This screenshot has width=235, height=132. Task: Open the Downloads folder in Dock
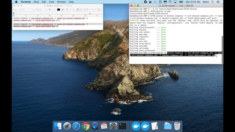pyautogui.click(x=168, y=126)
